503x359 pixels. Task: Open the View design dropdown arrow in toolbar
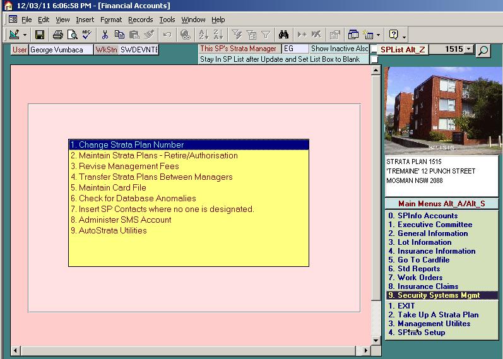(25, 35)
